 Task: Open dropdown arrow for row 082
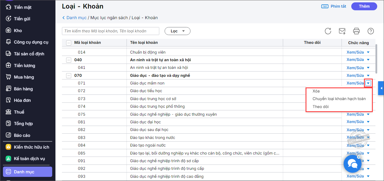tap(368, 130)
